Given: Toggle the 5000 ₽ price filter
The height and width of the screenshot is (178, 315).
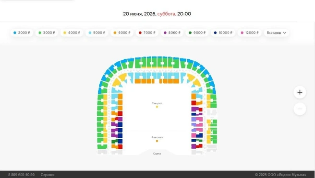Looking at the screenshot, I should click(97, 33).
